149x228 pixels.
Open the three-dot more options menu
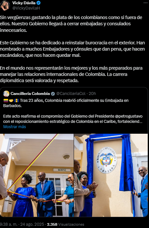pyautogui.click(x=145, y=3)
